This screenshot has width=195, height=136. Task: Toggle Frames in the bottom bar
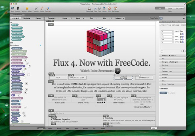[41, 128]
